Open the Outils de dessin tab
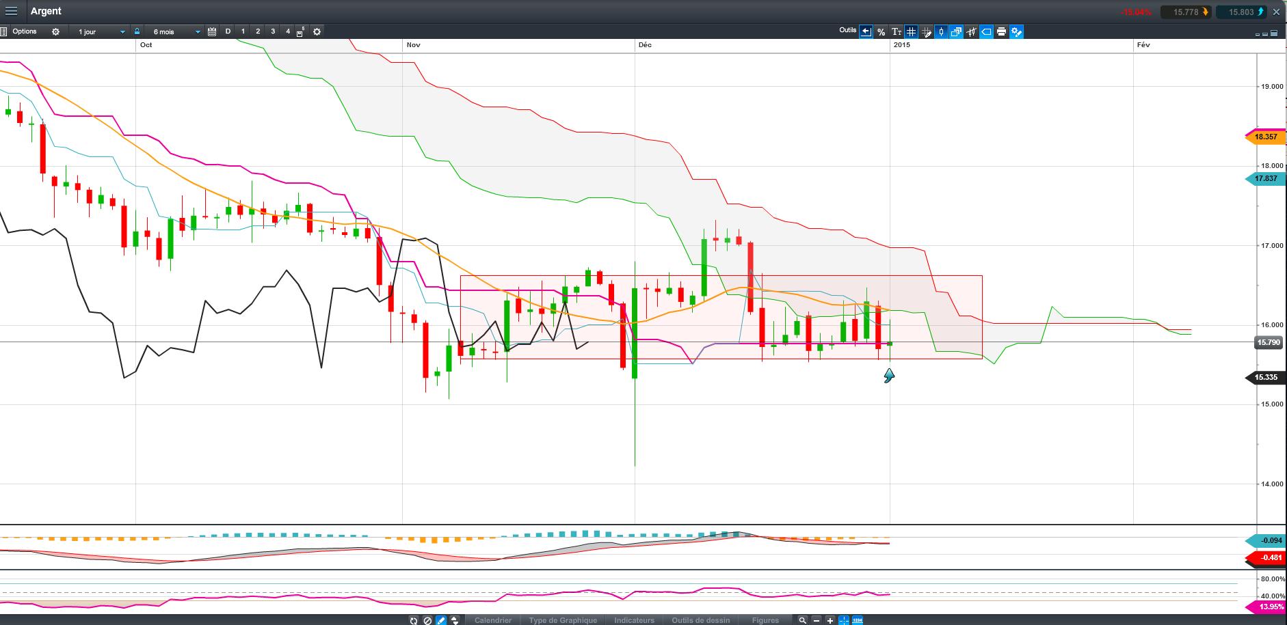Viewport: 1287px width, 625px height. [x=700, y=620]
